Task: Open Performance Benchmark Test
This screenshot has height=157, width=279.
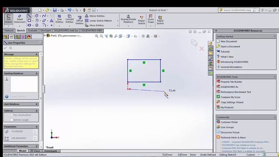Action: tap(236, 92)
